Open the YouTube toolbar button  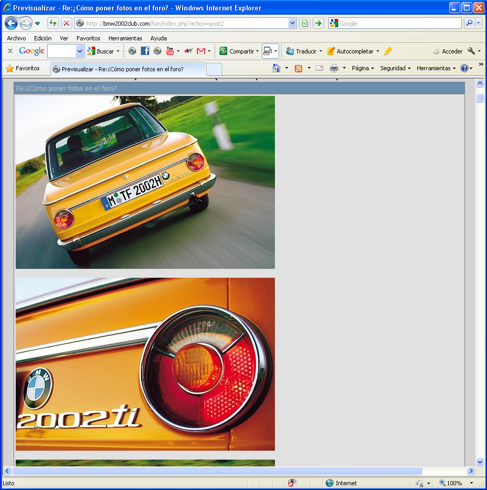tap(170, 51)
